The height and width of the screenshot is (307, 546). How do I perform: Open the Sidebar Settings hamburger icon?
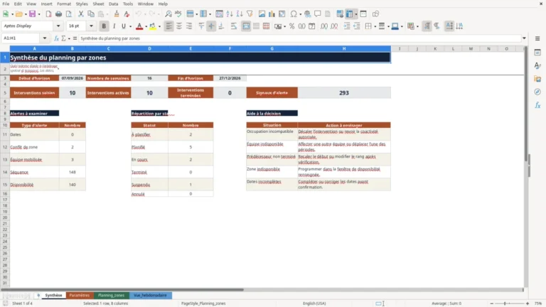(537, 38)
